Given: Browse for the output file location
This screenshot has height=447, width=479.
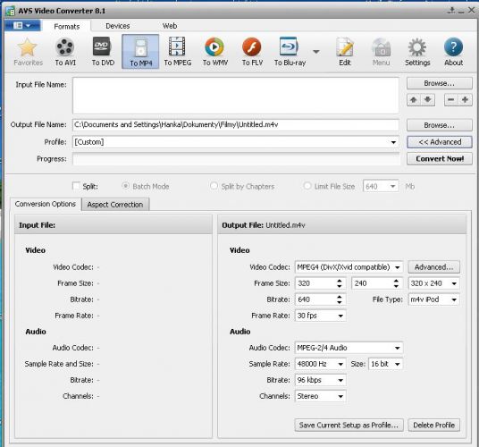Looking at the screenshot, I should [440, 125].
